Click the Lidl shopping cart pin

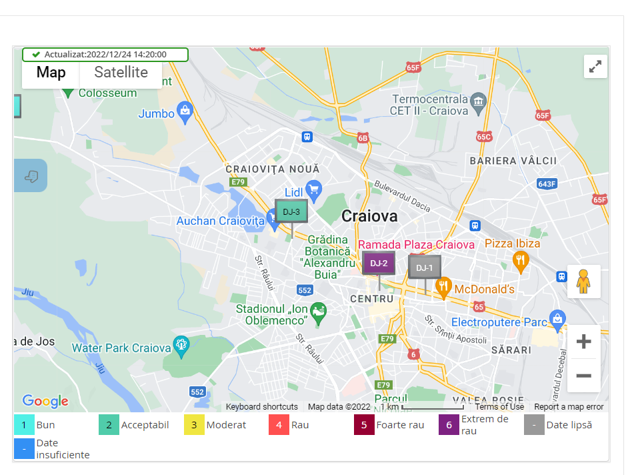click(313, 191)
